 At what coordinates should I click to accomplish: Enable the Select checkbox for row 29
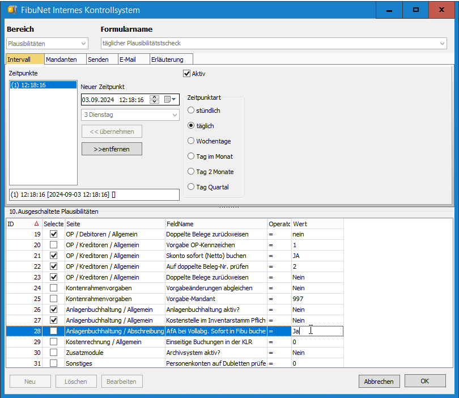pos(54,342)
